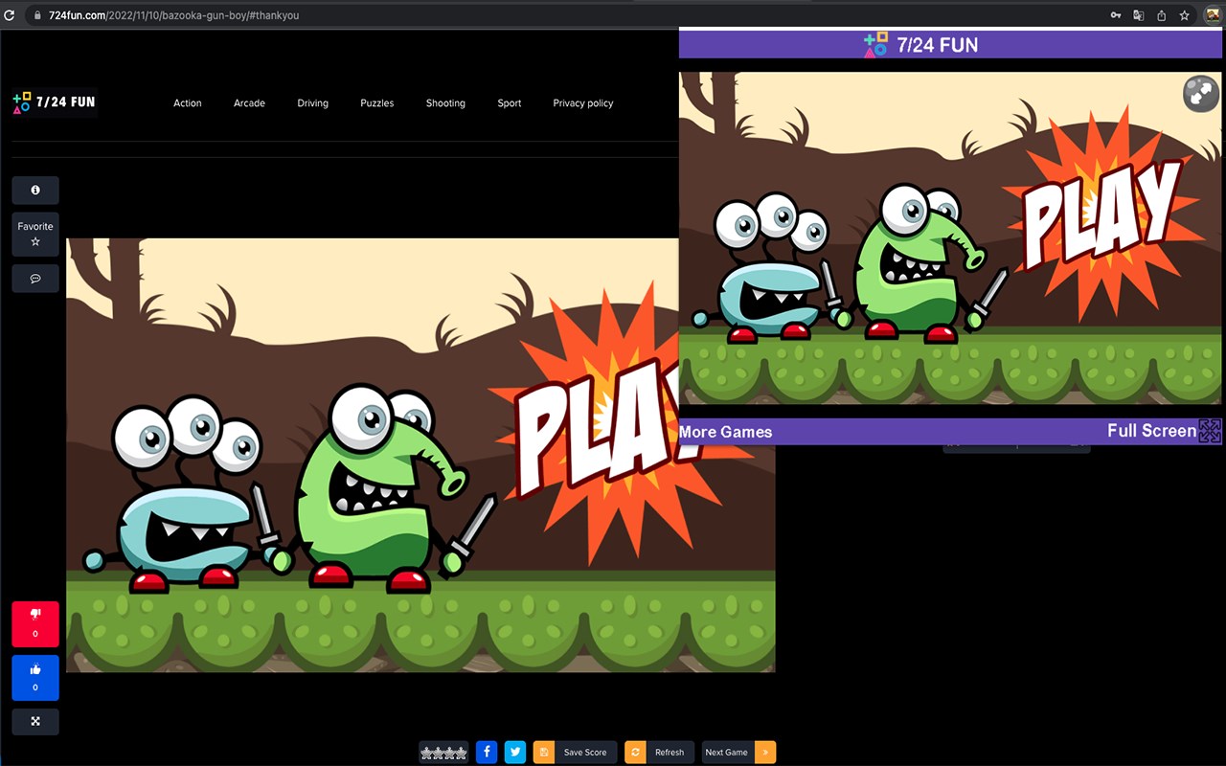1226x766 pixels.
Task: Open the Privacy policy page
Action: pos(583,103)
